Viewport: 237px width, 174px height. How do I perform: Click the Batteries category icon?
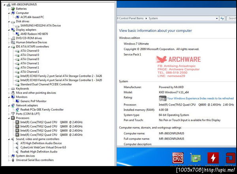point(13,9)
